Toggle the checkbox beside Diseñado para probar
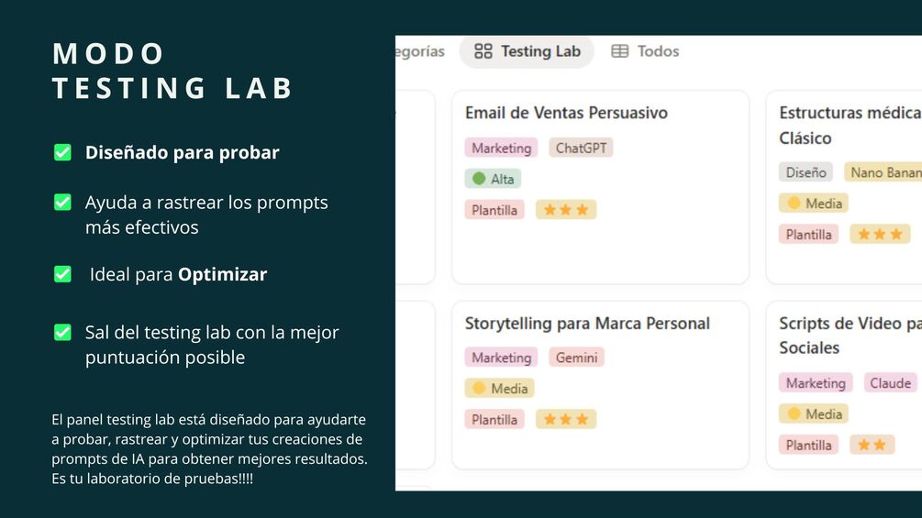This screenshot has width=922, height=518. click(x=62, y=153)
